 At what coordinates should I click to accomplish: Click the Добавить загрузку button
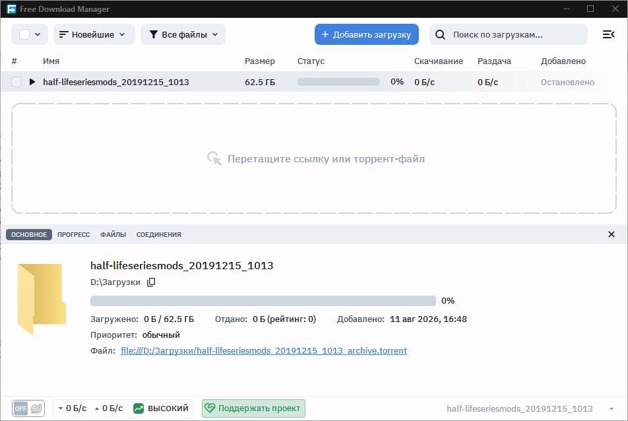coord(367,34)
